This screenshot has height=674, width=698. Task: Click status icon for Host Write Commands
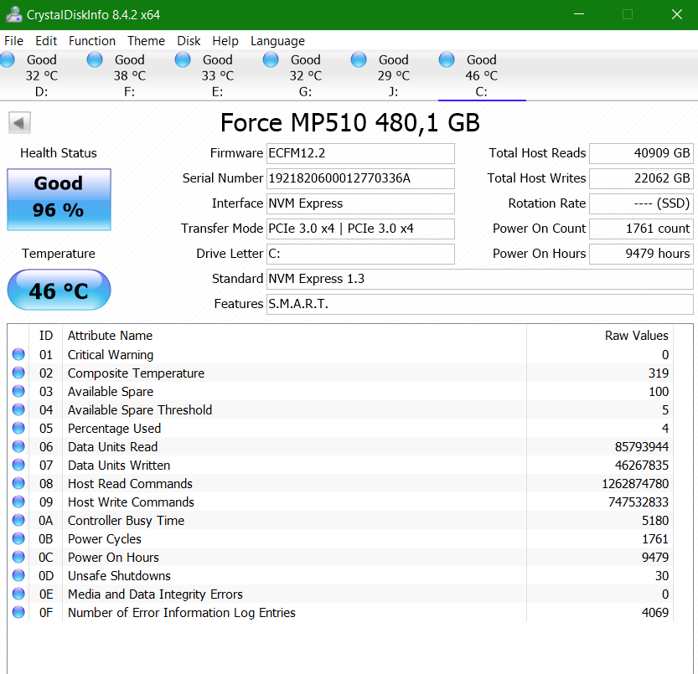[18, 502]
